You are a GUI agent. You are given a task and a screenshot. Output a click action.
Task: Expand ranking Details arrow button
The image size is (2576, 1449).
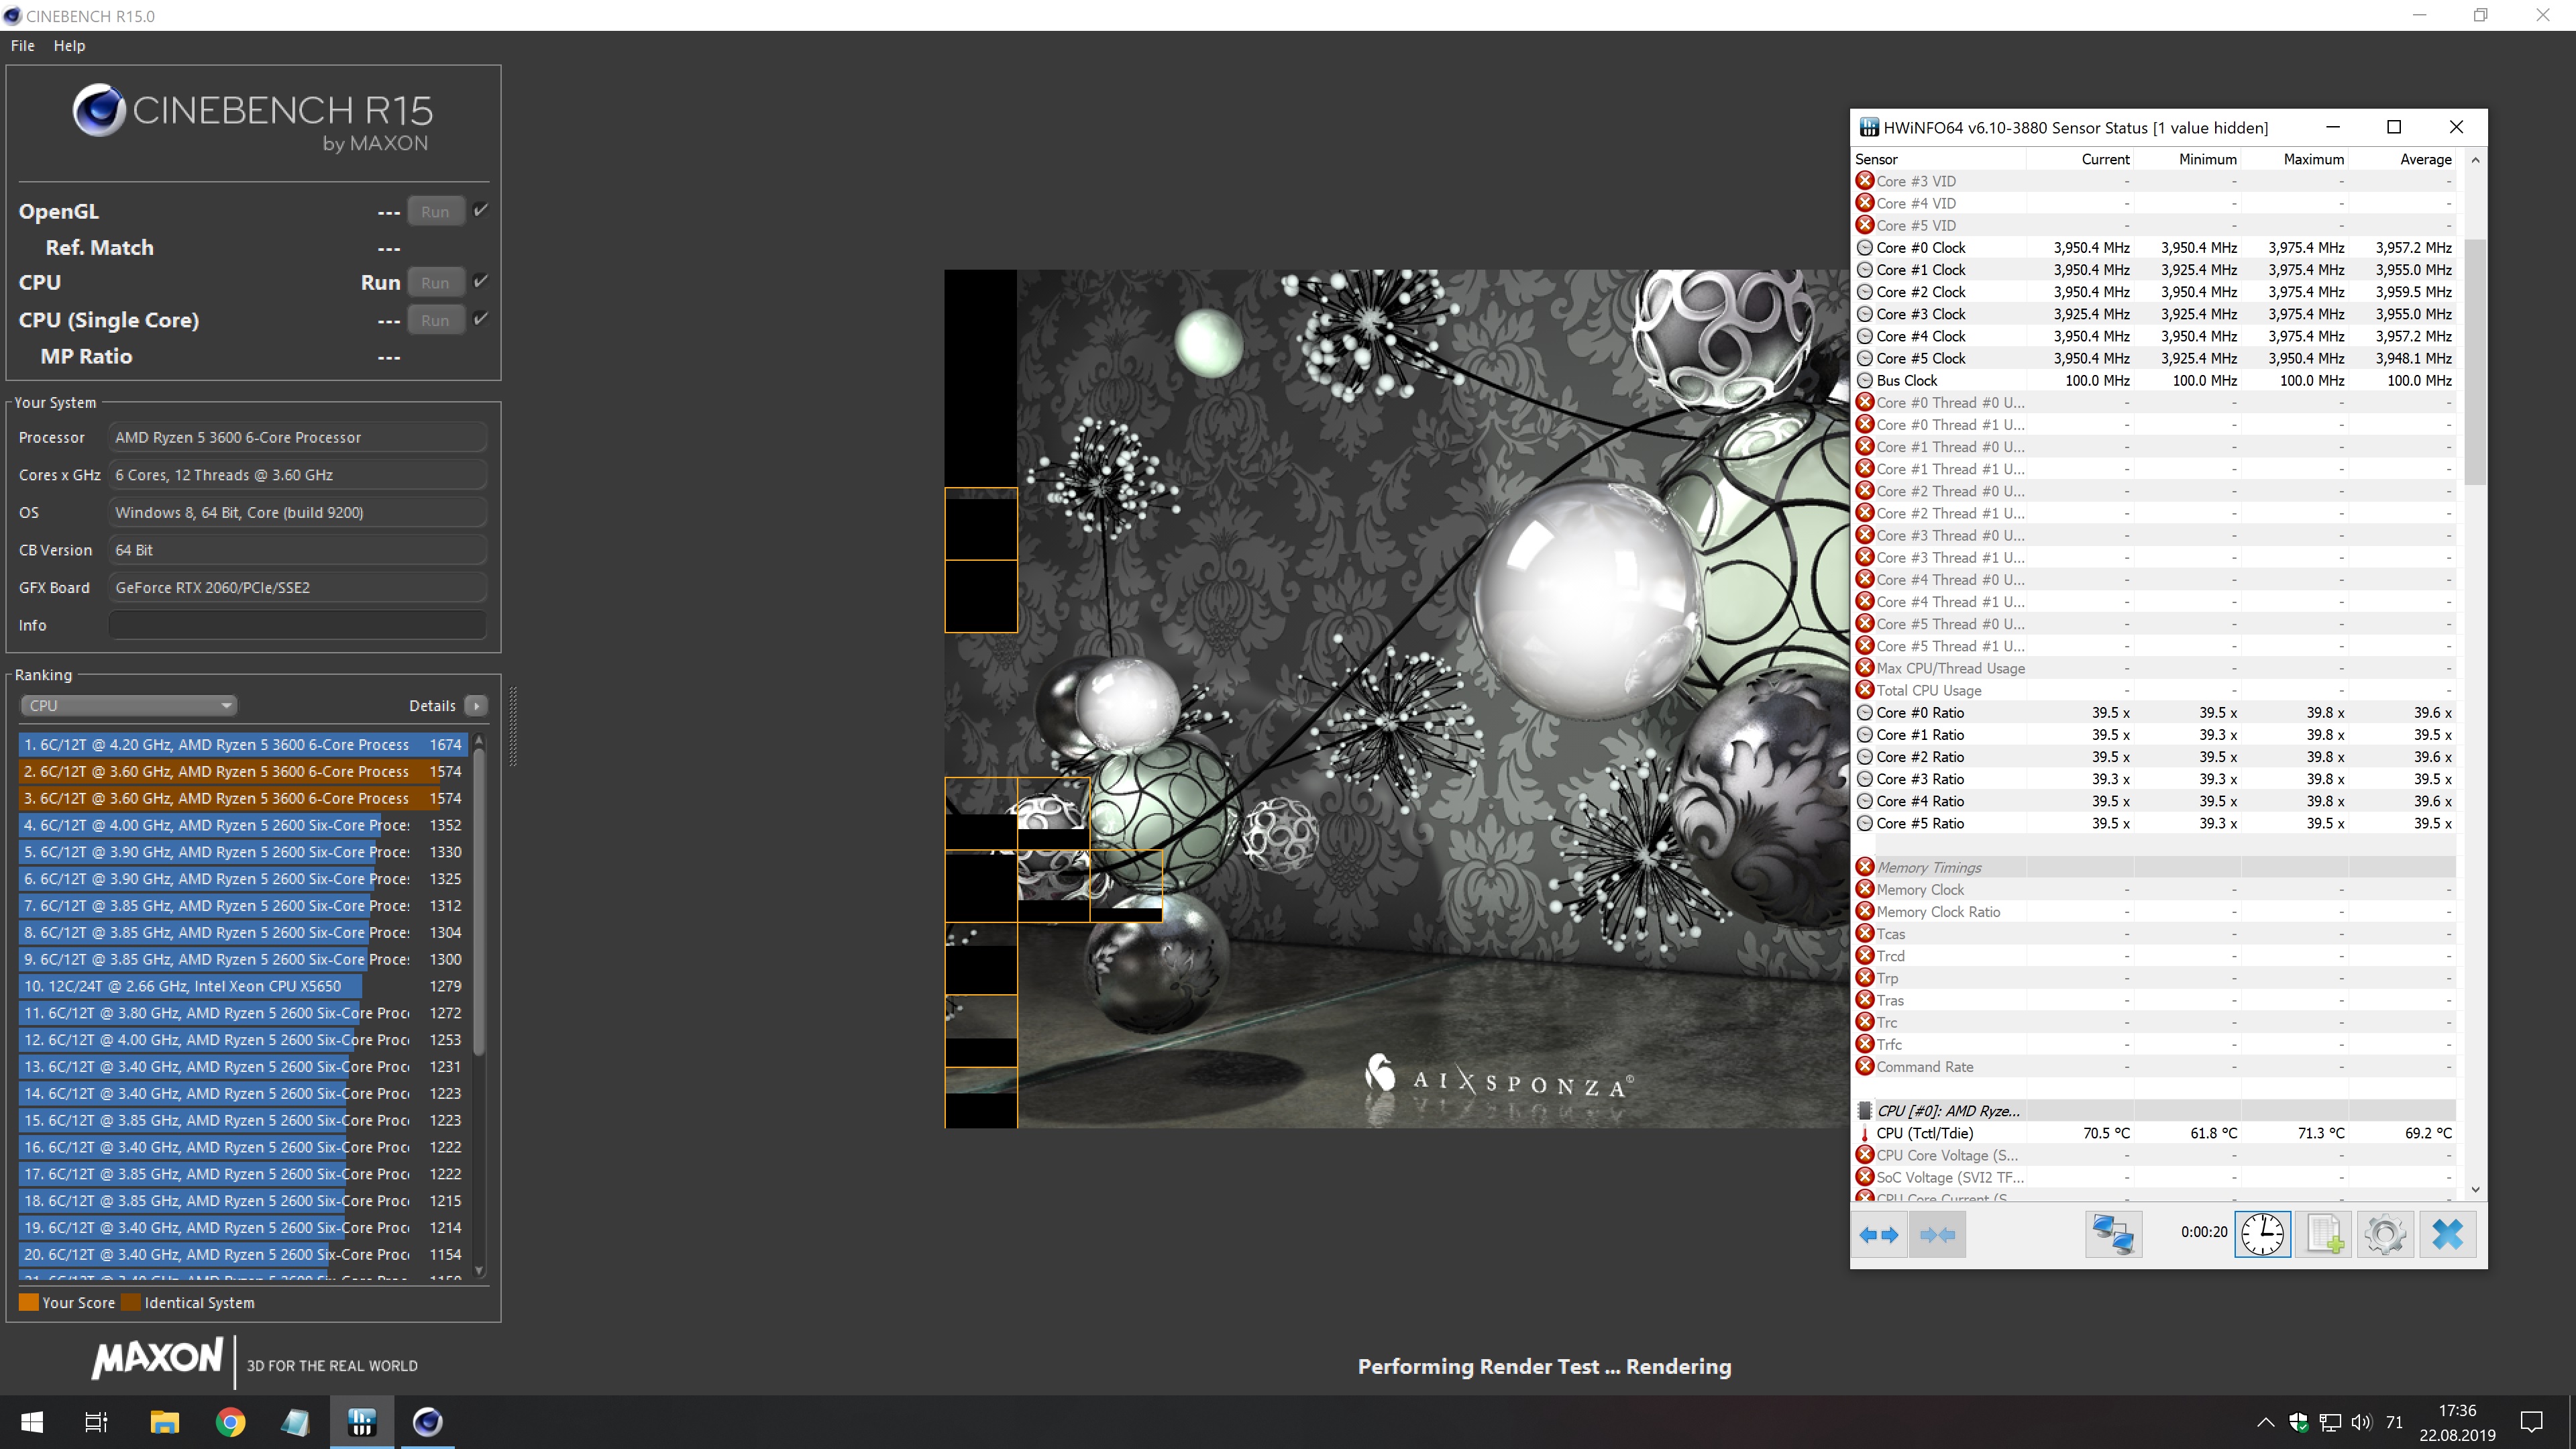pyautogui.click(x=476, y=705)
